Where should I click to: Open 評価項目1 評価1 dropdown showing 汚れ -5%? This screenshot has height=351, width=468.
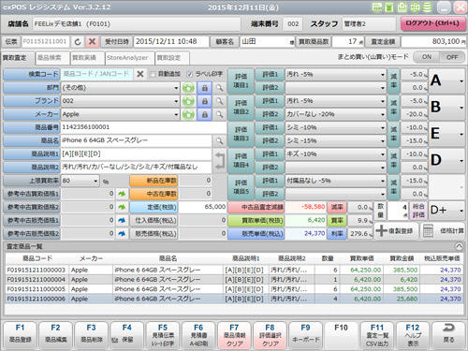click(x=336, y=75)
